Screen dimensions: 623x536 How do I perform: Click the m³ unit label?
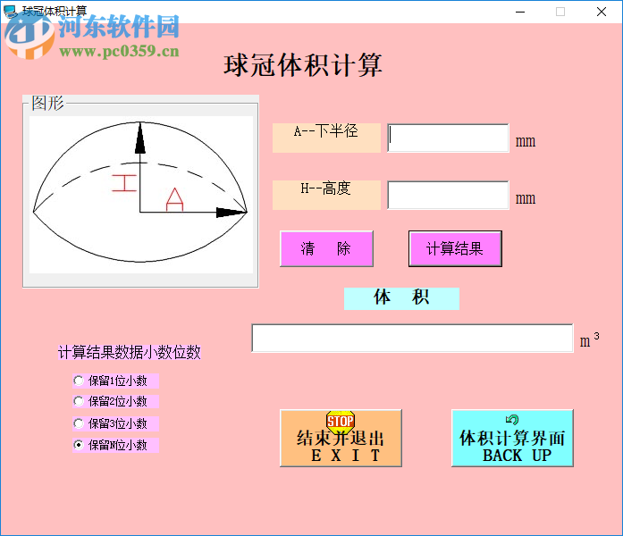coord(590,339)
